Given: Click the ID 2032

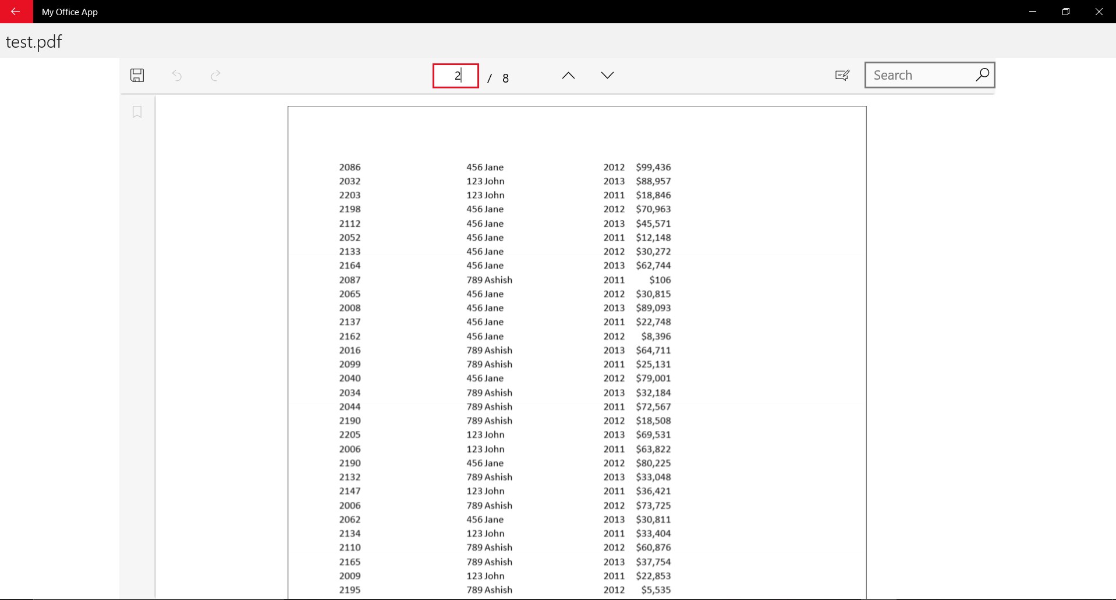Looking at the screenshot, I should (x=350, y=181).
